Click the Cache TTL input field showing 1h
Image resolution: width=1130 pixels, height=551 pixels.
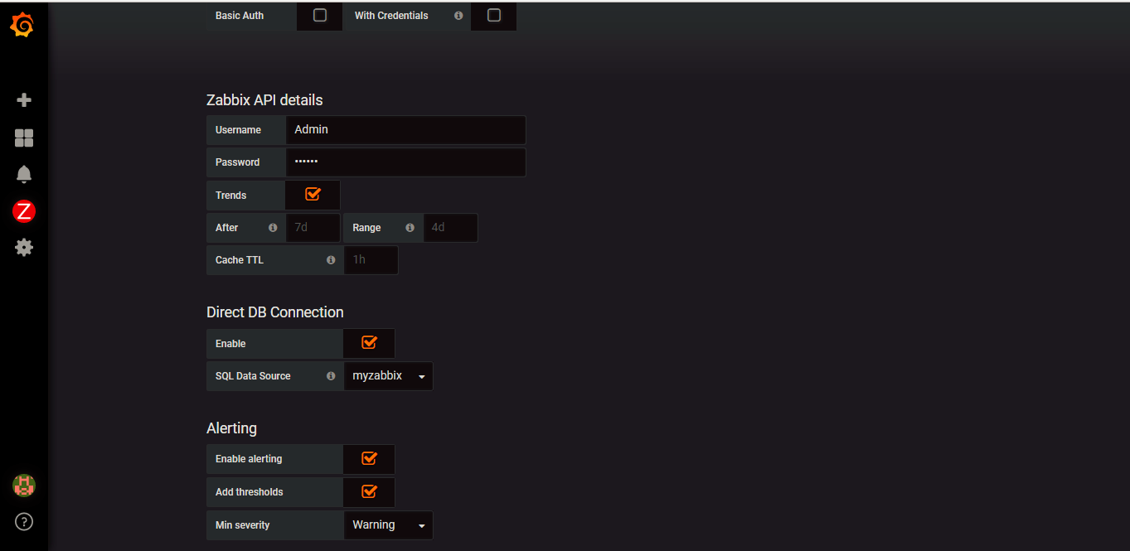pos(371,260)
